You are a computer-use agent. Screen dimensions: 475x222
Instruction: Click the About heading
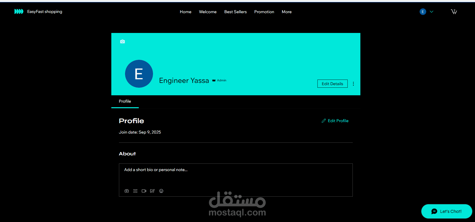pos(127,154)
